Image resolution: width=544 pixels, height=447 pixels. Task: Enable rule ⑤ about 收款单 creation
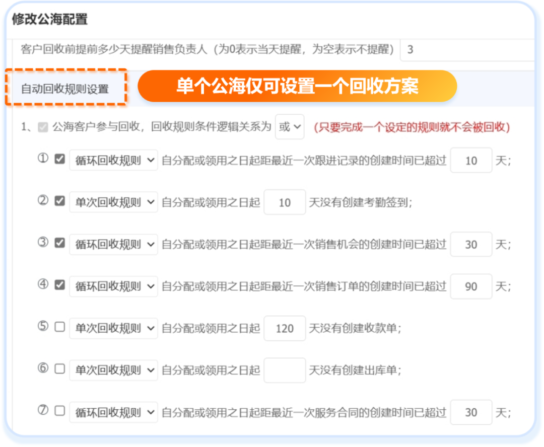point(59,326)
